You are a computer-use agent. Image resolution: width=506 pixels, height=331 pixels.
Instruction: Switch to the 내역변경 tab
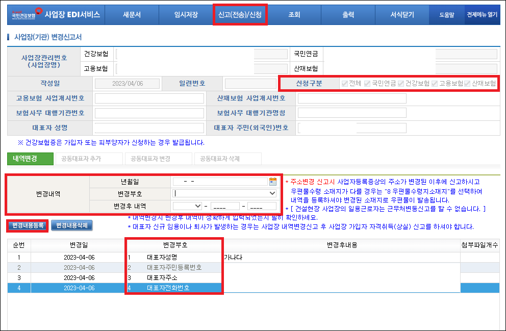pyautogui.click(x=30, y=159)
